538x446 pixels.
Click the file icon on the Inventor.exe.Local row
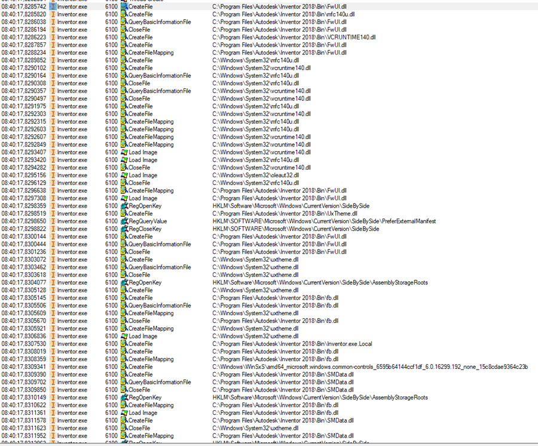coord(124,343)
